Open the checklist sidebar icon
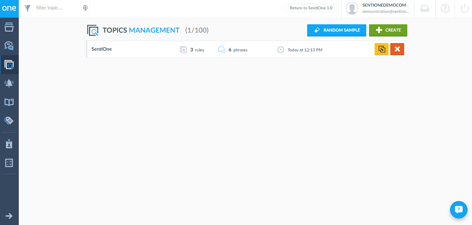This screenshot has height=225, width=472. (x=9, y=162)
